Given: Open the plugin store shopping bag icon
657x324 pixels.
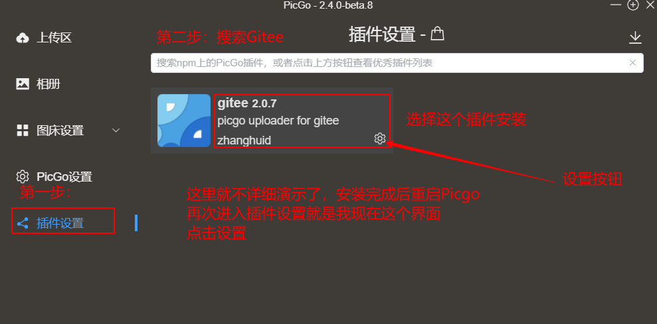Looking at the screenshot, I should (x=437, y=33).
